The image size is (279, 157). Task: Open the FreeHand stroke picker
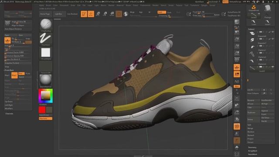point(46,39)
